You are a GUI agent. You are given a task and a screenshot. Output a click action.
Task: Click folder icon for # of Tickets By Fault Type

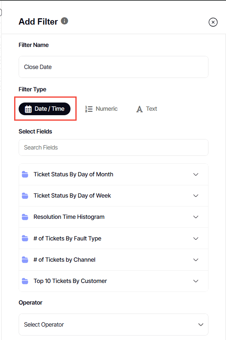click(25, 239)
